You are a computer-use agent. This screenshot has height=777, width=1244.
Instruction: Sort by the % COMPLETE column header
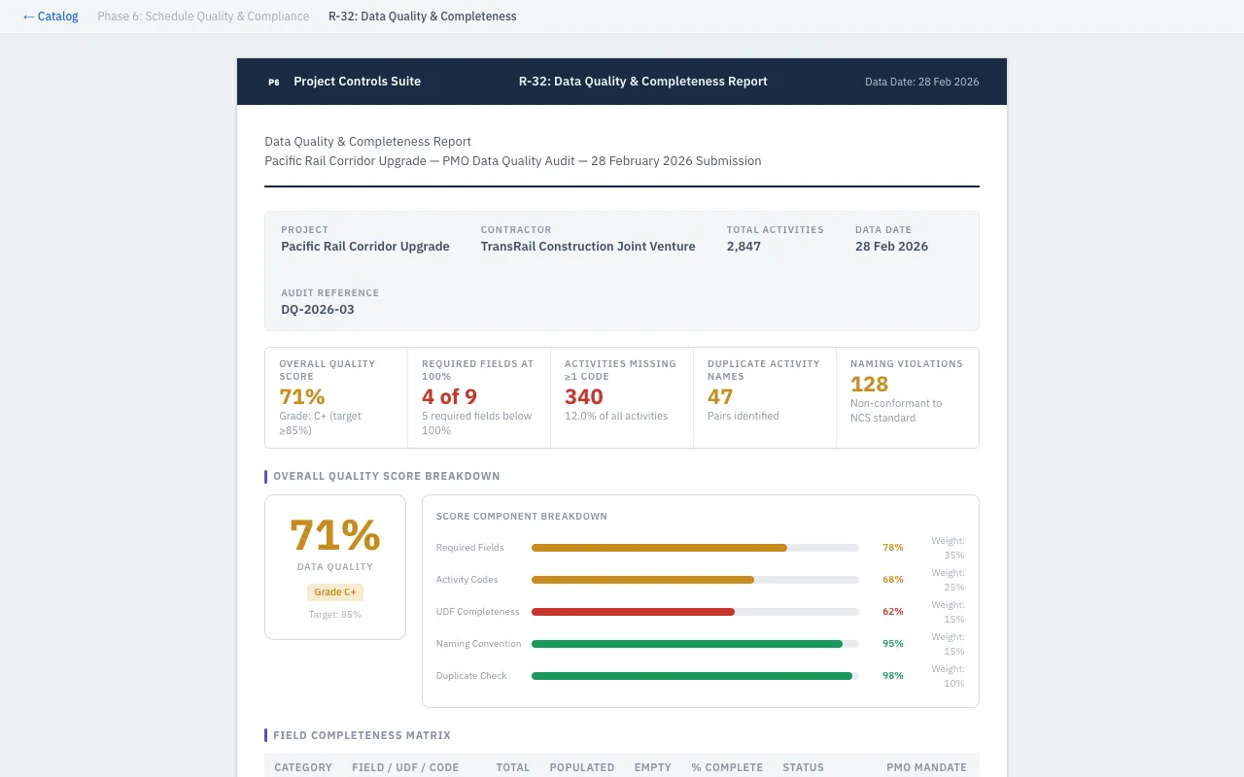(727, 767)
